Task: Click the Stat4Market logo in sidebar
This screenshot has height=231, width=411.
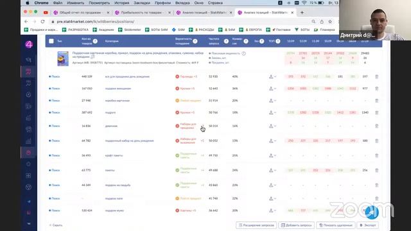Action: point(29,44)
